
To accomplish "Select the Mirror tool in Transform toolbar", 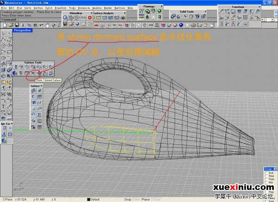I will click(252, 12).
